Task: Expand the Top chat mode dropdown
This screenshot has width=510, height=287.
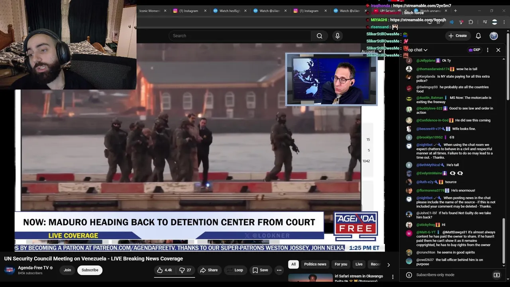Action: (x=417, y=50)
